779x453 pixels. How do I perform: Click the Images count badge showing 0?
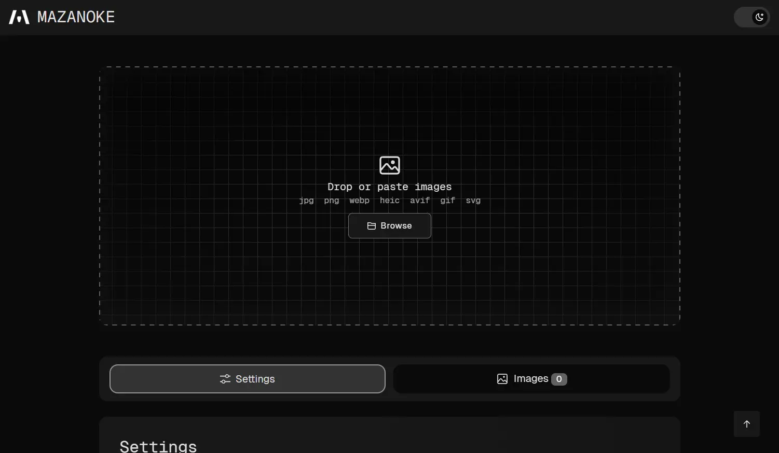pyautogui.click(x=559, y=379)
